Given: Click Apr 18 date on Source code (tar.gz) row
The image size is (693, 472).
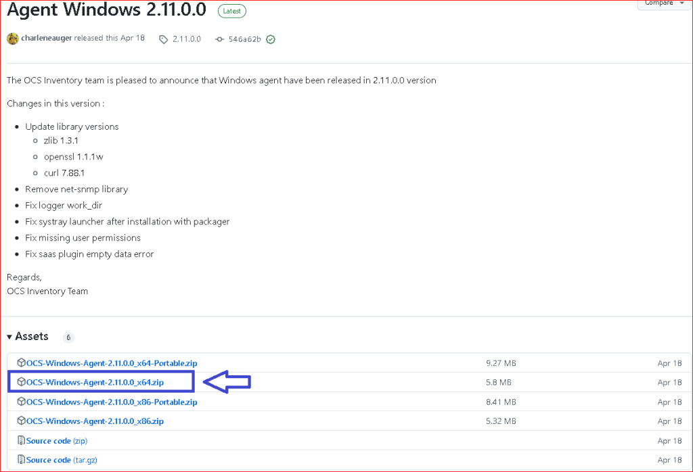Looking at the screenshot, I should [x=669, y=460].
